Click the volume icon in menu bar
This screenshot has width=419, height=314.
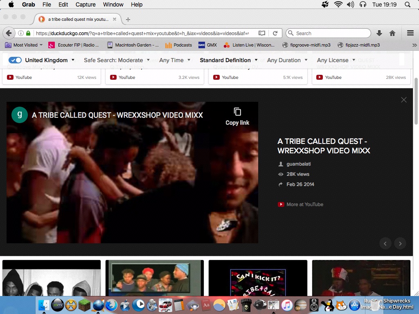coord(350,4)
